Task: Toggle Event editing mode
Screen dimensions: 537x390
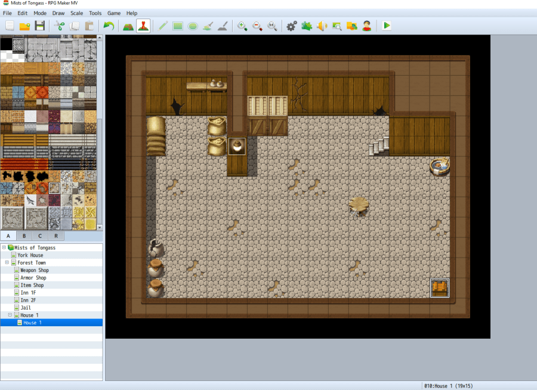Action: coord(143,26)
